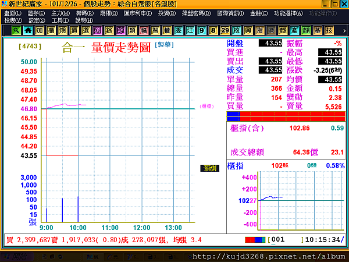Click the yellow 綜 toolbar icon
This screenshot has width=349, height=262.
(109, 30)
